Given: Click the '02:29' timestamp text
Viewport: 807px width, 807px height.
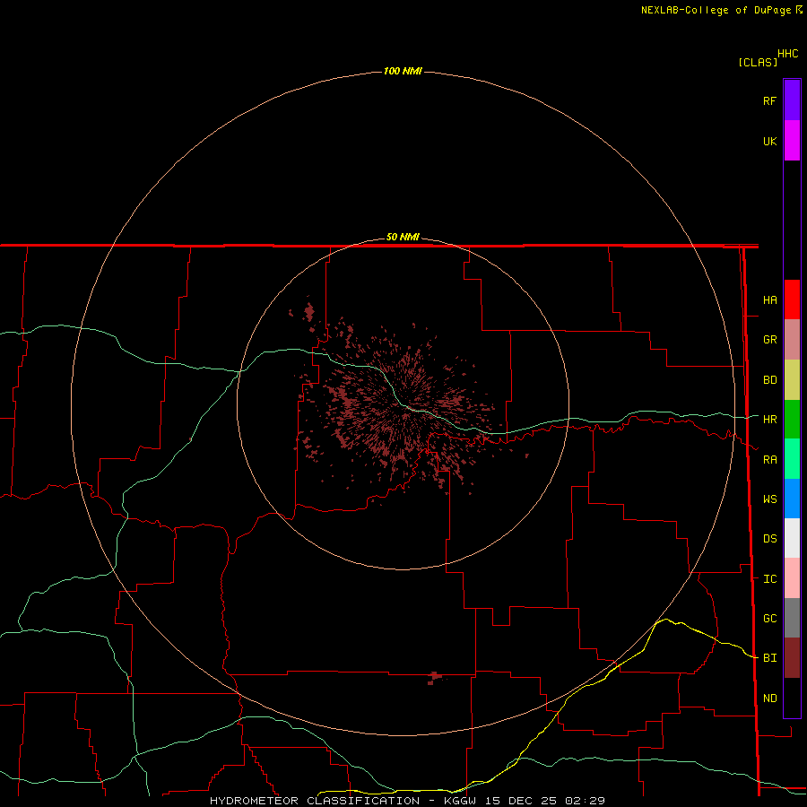Looking at the screenshot, I should tap(585, 801).
